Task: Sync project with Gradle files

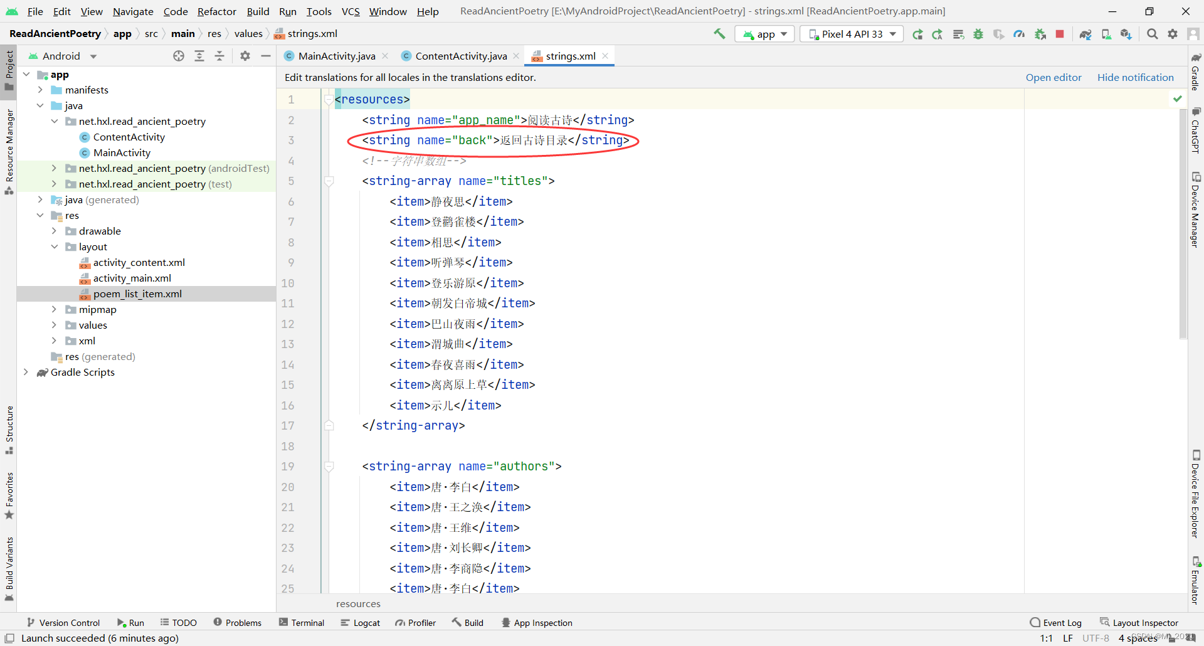Action: 1085,34
